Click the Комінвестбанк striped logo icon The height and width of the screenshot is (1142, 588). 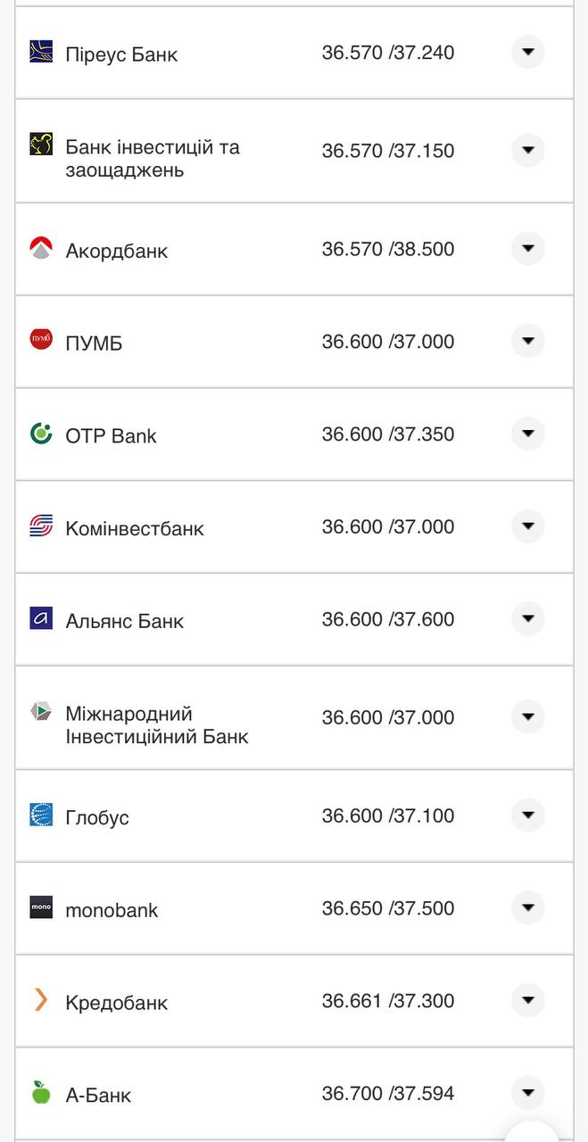(x=41, y=526)
